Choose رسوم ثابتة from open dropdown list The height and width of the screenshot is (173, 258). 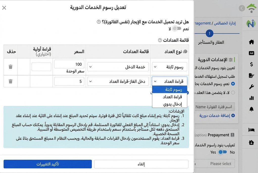point(170,89)
